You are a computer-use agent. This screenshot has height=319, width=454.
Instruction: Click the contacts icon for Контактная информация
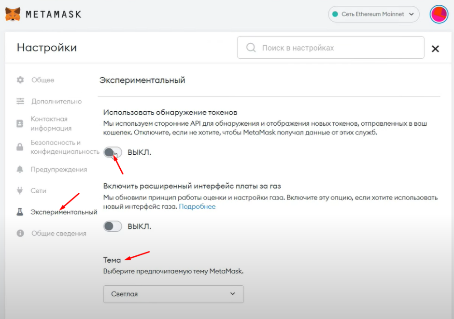tap(20, 124)
